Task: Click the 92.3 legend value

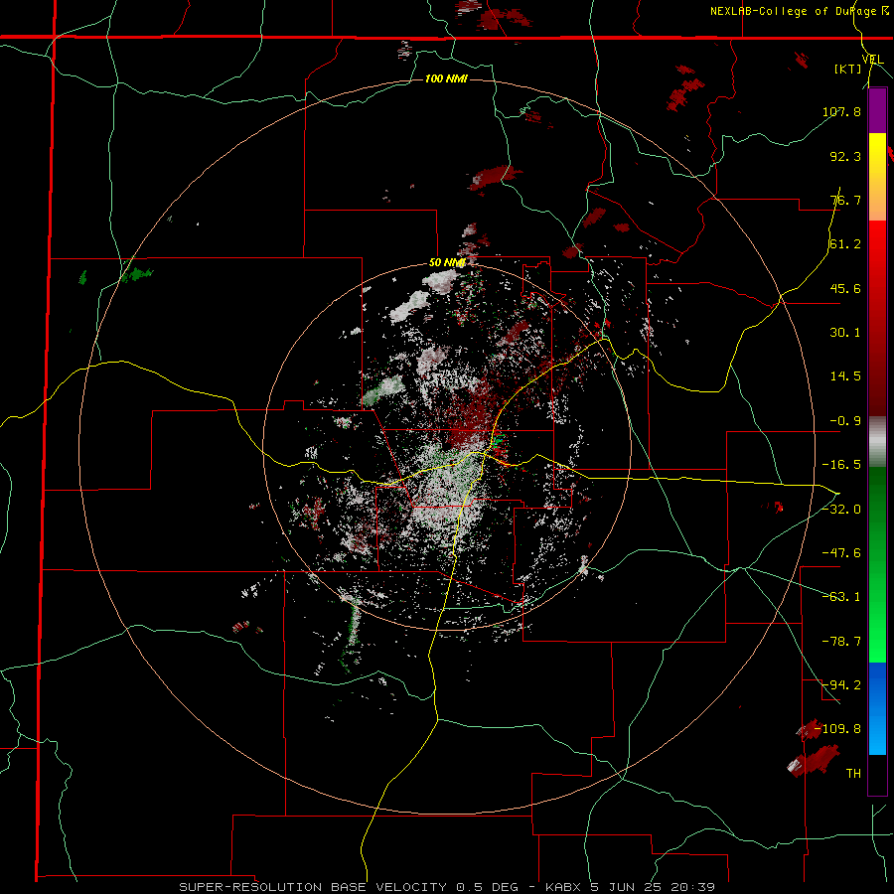Action: pyautogui.click(x=845, y=156)
